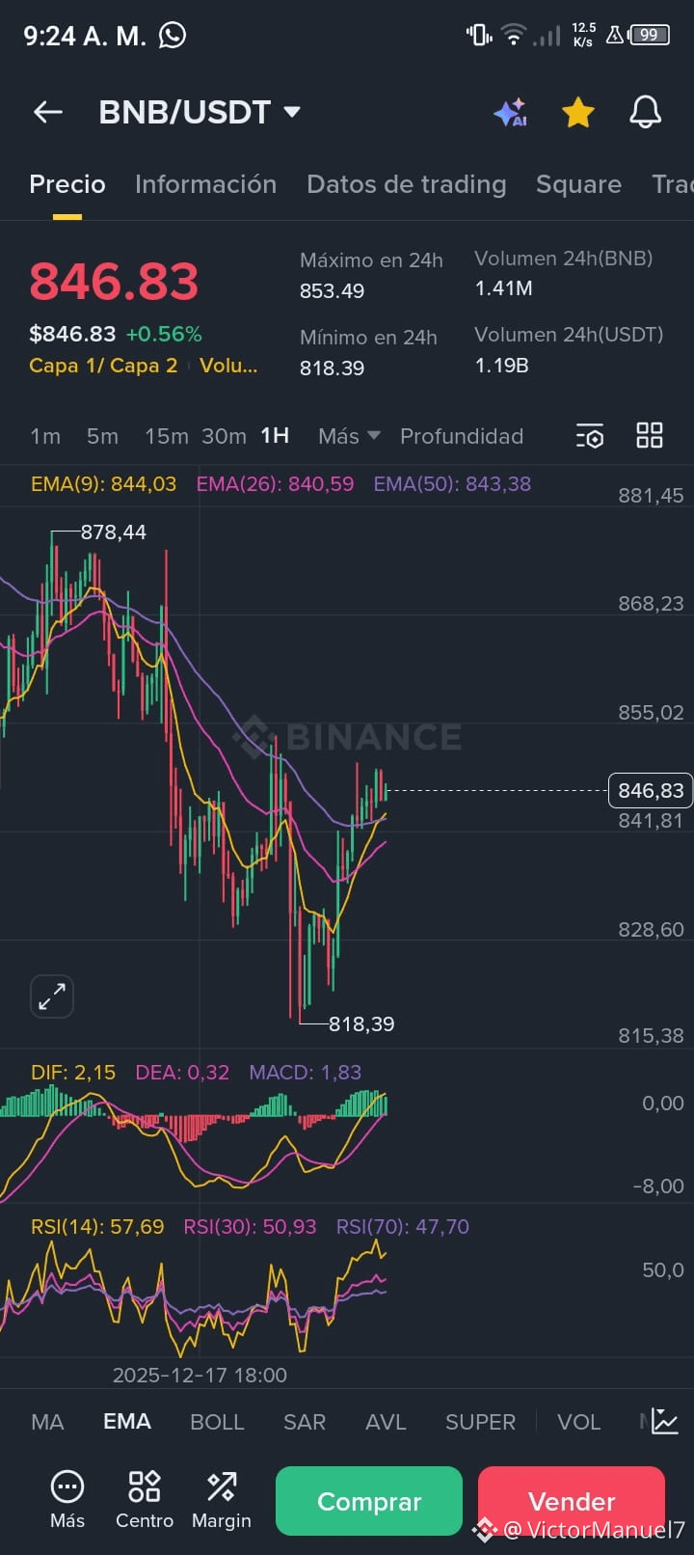Tap the date label 2025-12-17 18:00
Screen dimensions: 694x1555
200,1376
